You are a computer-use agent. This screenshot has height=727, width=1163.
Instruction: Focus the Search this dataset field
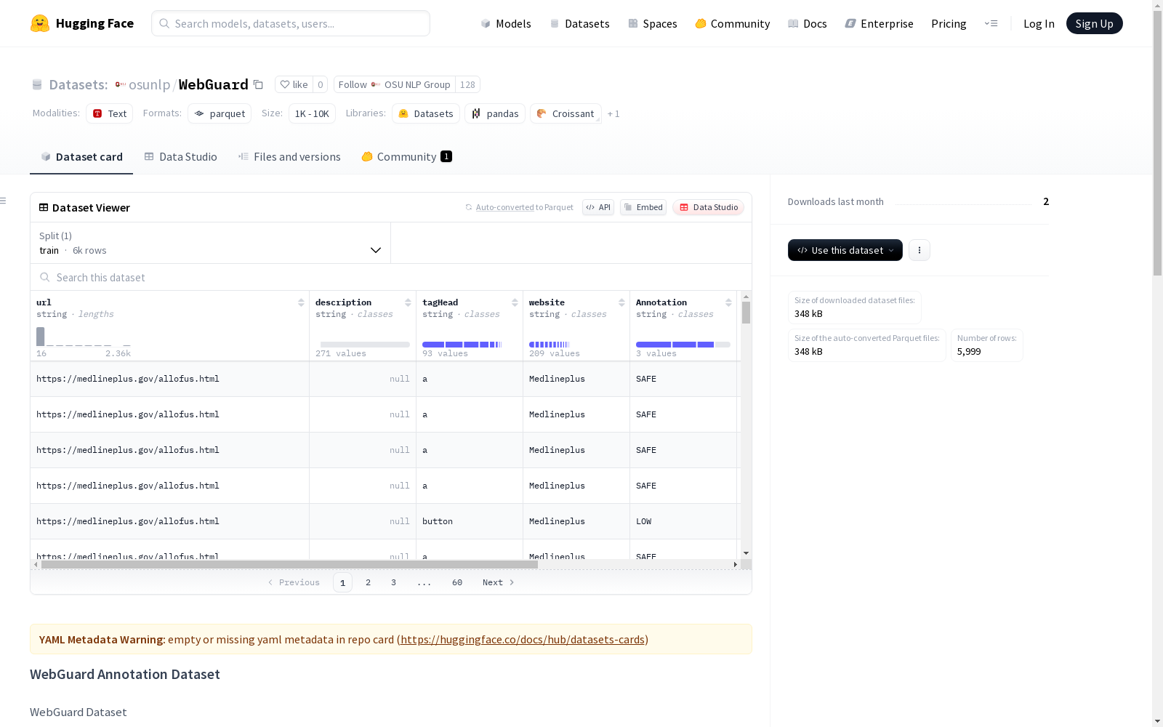[391, 277]
